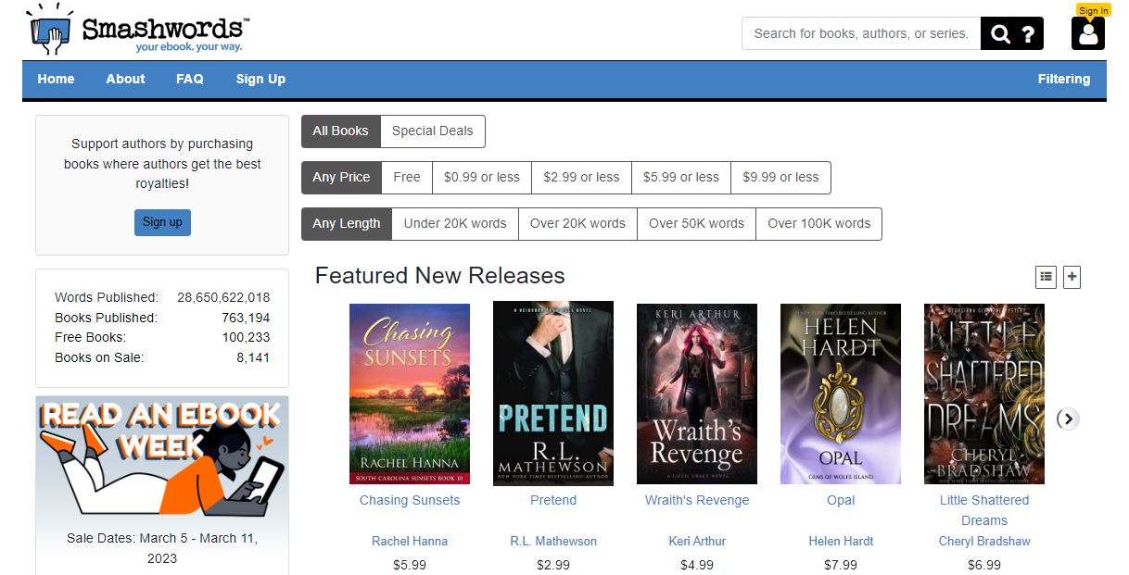Screen dimensions: 1129x575
Task: Click the blue Sign up button
Action: 162,222
